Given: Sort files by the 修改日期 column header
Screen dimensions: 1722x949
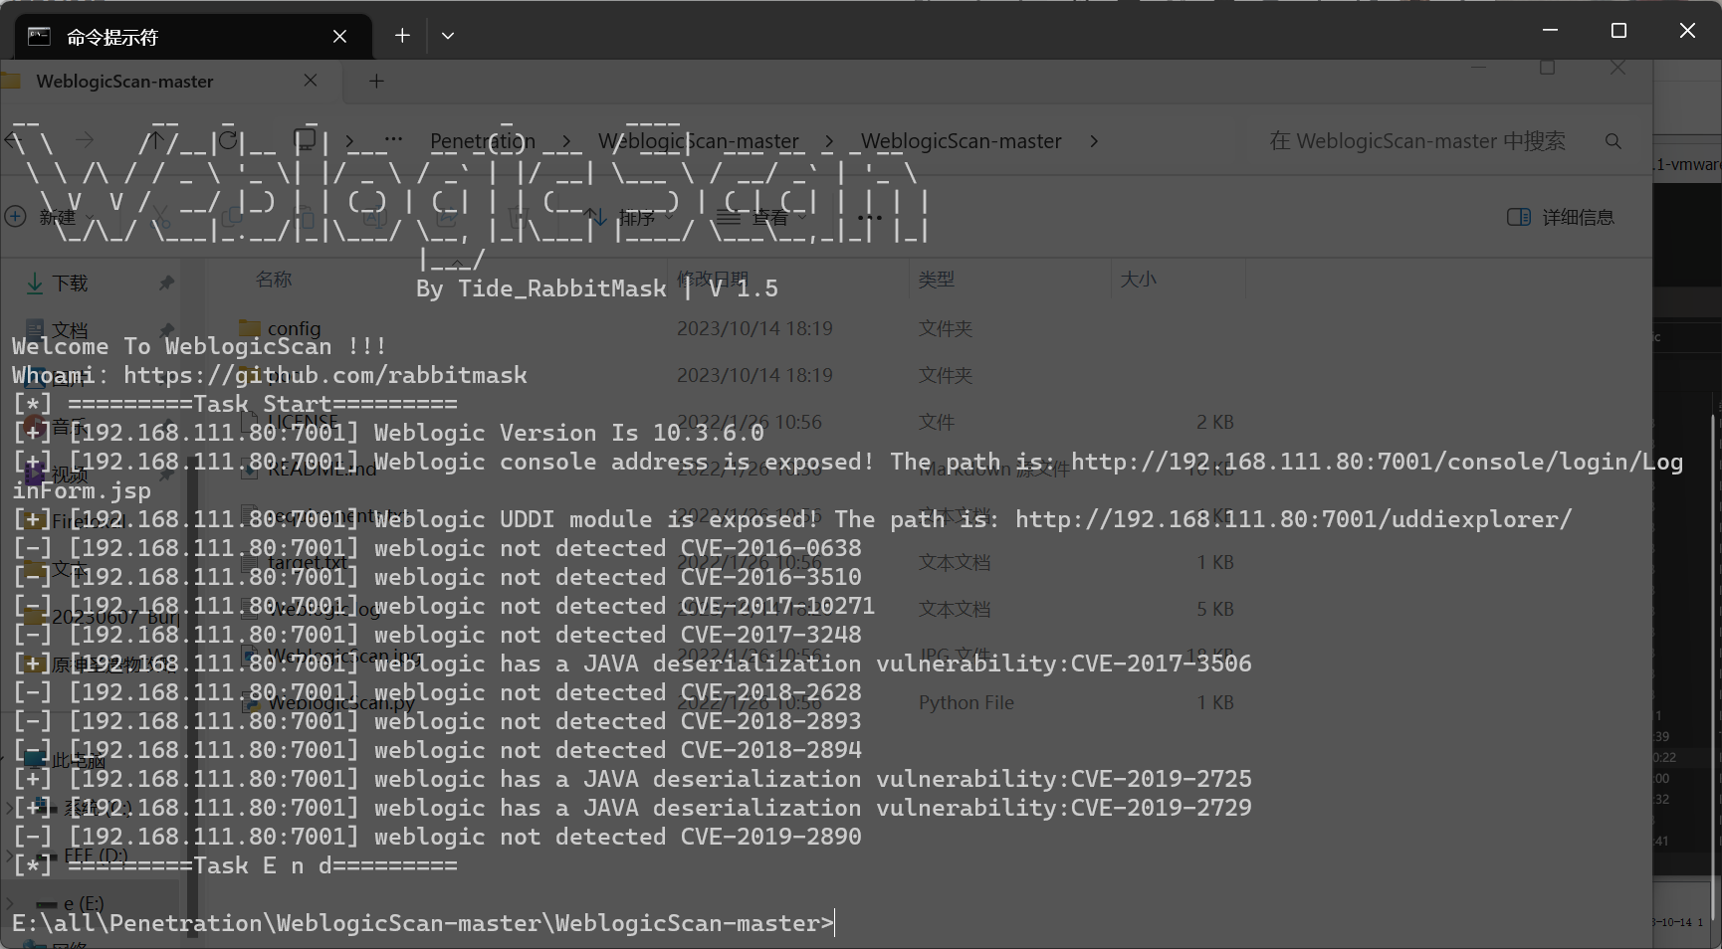Looking at the screenshot, I should tap(713, 280).
